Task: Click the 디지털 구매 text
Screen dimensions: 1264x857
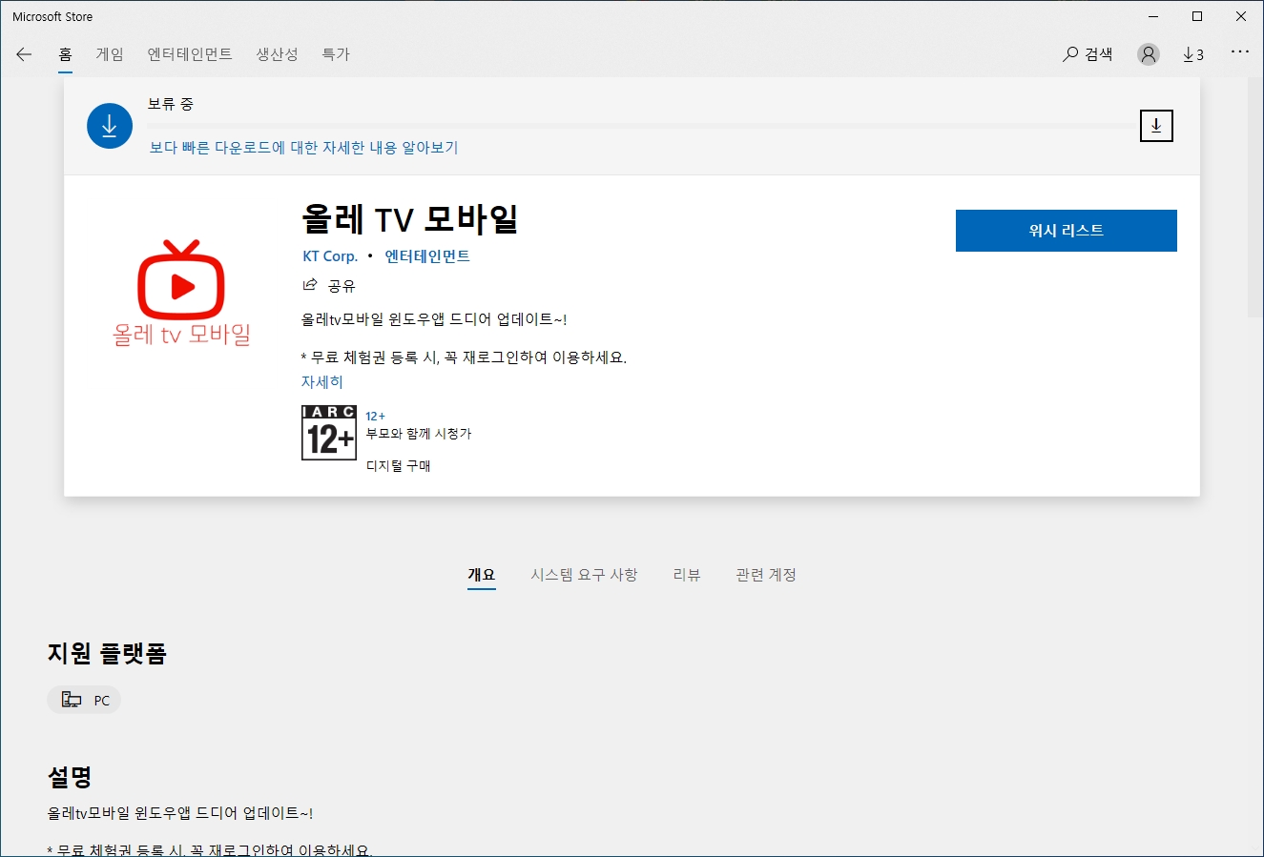Action: pyautogui.click(x=399, y=466)
